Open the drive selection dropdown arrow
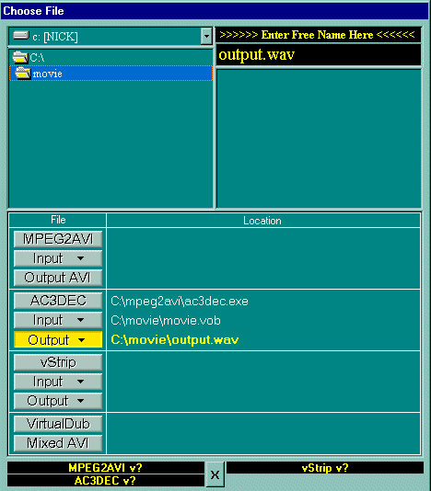The width and height of the screenshot is (431, 491). [206, 37]
